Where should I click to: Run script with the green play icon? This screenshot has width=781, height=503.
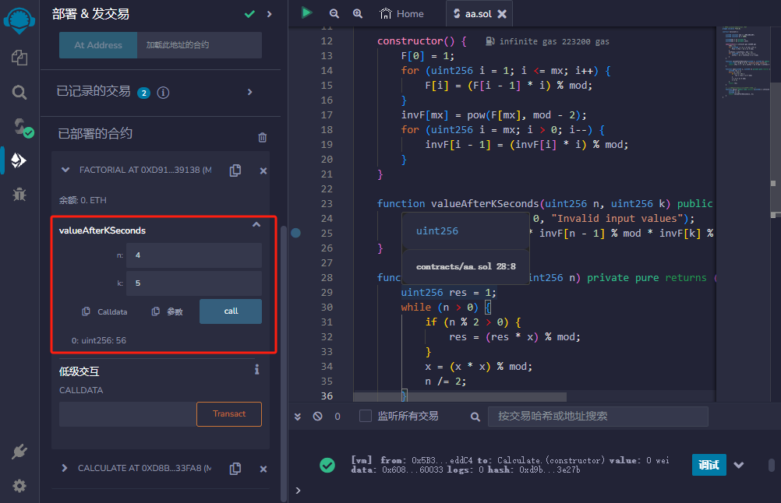[x=306, y=13]
